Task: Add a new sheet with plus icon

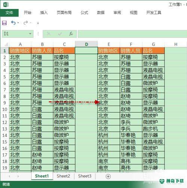Action: [108, 176]
